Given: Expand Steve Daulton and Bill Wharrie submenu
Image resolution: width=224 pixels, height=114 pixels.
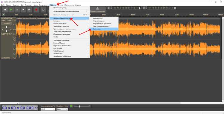Looking at the screenshot, I should [70, 56].
